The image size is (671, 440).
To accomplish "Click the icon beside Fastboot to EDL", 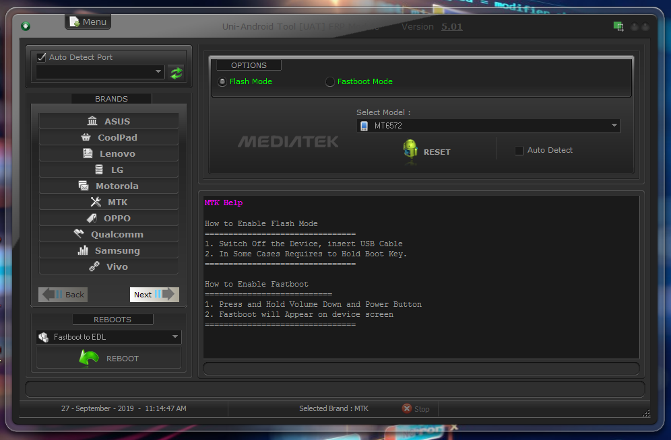I will (x=44, y=337).
